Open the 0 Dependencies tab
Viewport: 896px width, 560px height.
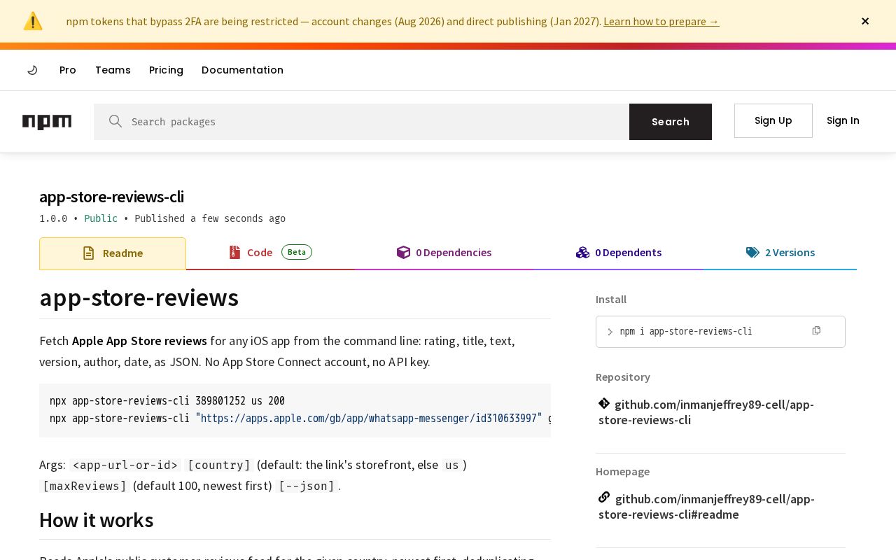tap(444, 253)
